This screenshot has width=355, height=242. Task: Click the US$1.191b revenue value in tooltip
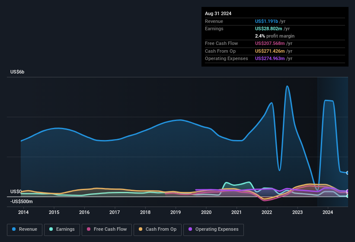266,21
